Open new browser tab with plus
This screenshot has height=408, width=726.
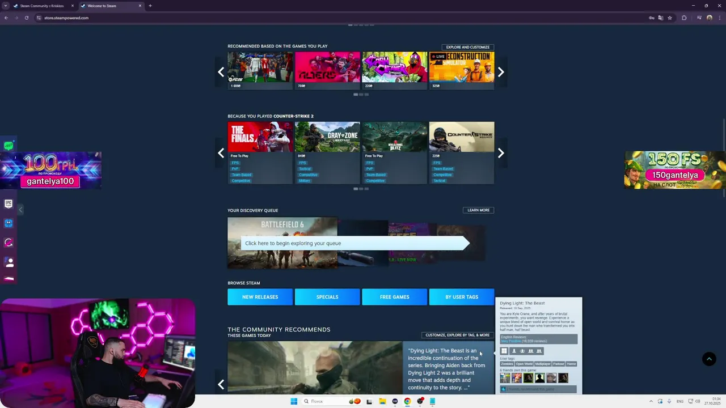point(150,6)
